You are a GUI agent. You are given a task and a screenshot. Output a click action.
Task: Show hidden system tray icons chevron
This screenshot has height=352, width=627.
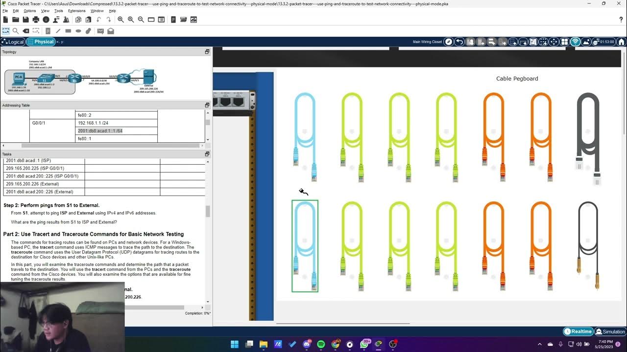click(x=540, y=344)
